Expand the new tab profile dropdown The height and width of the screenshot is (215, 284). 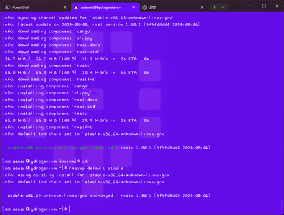[x=223, y=7]
